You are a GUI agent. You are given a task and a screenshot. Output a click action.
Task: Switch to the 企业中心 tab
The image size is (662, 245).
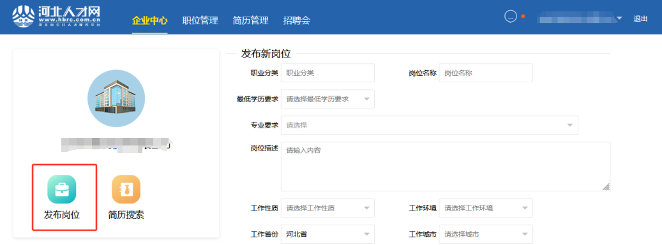[150, 20]
